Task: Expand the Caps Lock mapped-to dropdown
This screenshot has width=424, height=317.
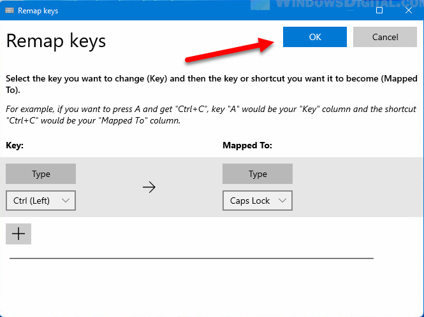Action: 258,201
